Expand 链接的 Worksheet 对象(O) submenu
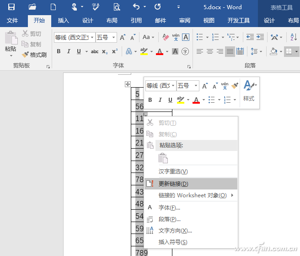This screenshot has height=256, width=300. coord(191,195)
